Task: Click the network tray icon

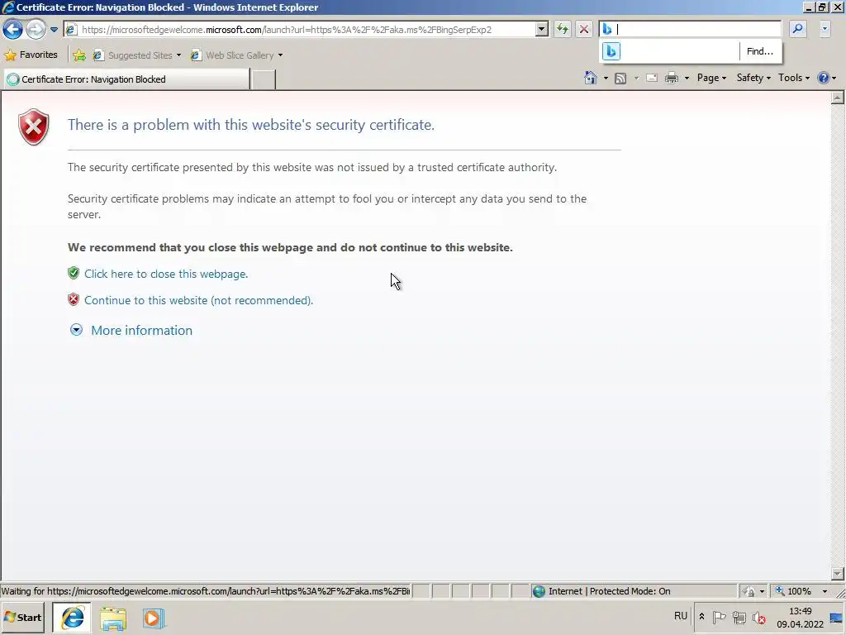Action: pos(739,617)
